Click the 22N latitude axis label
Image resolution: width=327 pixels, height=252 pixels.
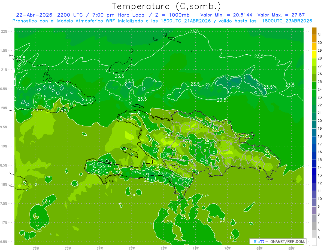pyautogui.click(x=4, y=32)
